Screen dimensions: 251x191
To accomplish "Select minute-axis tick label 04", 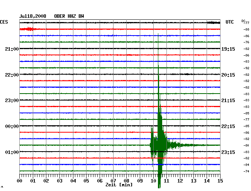I will click(x=73, y=181).
